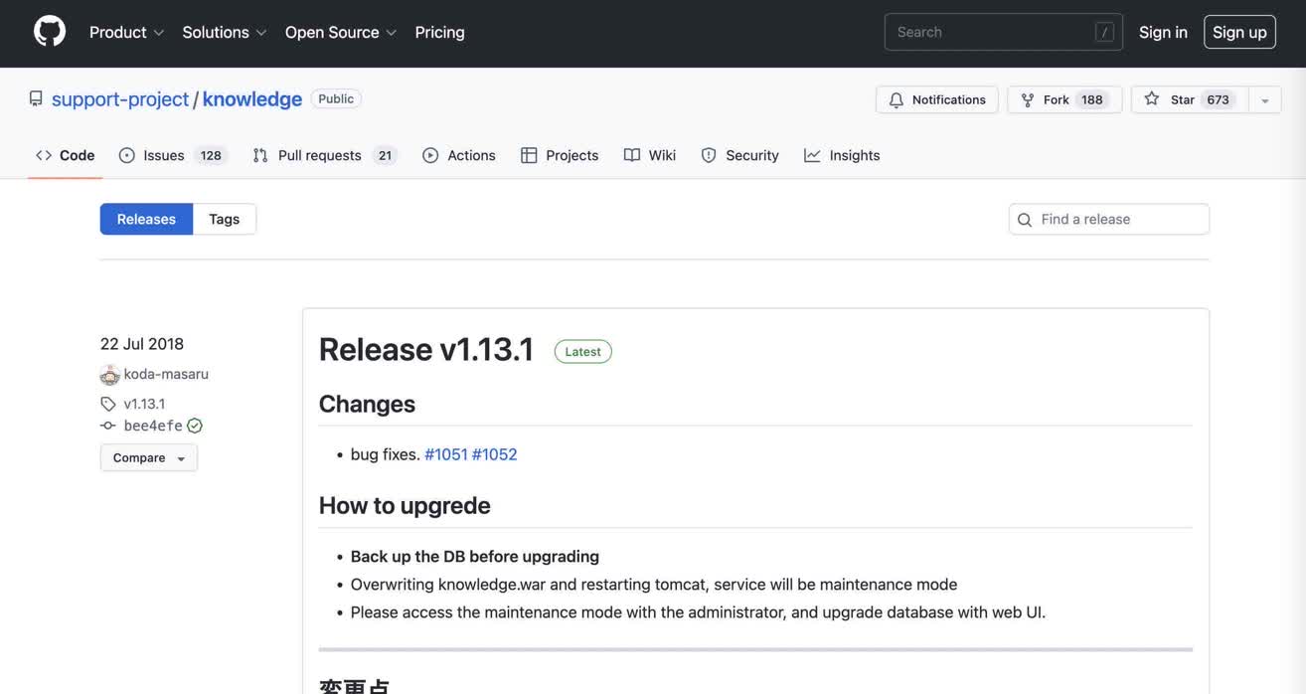Open issue #1051 link
The height and width of the screenshot is (694, 1306).
tap(446, 454)
